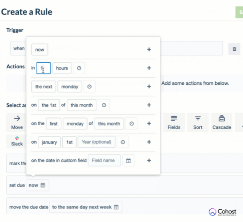Viewport: 243px width, 222px height.
Task: Toggle the 'hours' unit selector
Action: pos(62,68)
